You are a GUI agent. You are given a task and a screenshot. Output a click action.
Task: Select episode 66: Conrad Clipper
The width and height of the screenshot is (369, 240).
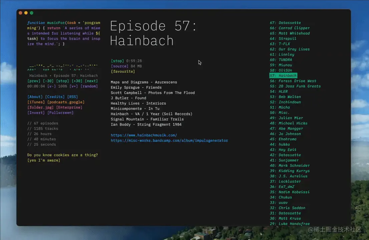290,28
